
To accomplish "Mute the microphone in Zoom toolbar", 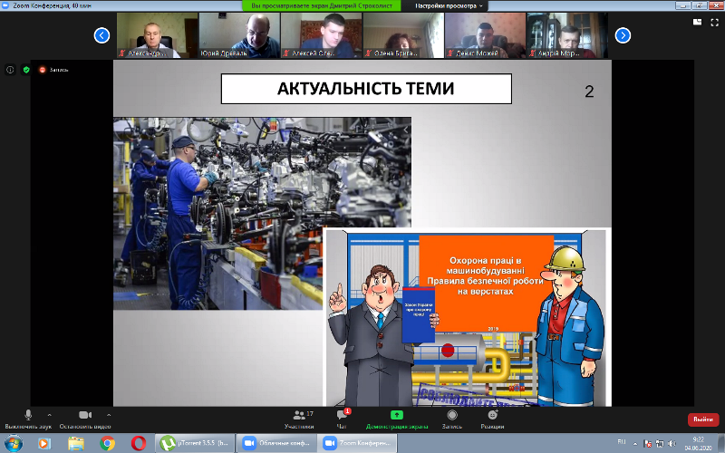I will click(29, 416).
